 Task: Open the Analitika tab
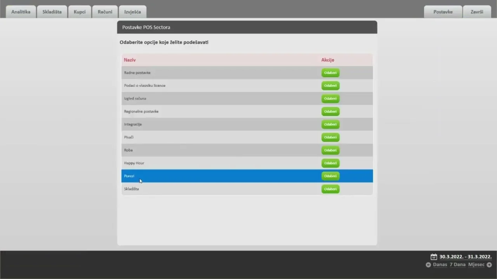click(x=21, y=12)
